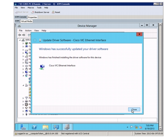
Task: Click the Reset server icon
Action: pos(53,12)
